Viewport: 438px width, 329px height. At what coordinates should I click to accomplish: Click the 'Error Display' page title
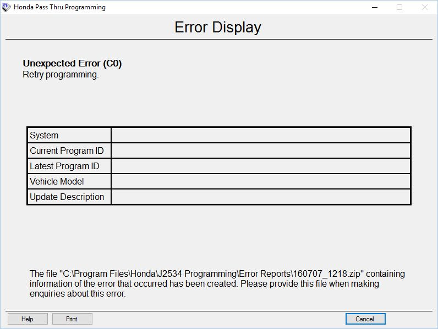[218, 27]
